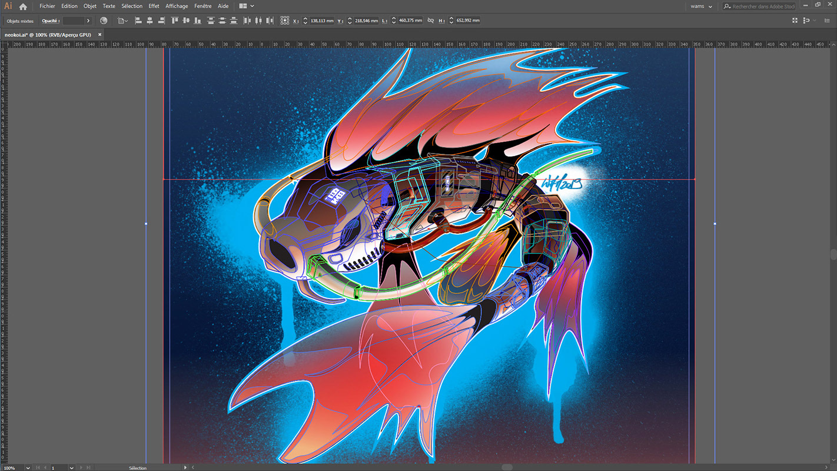The height and width of the screenshot is (471, 837).
Task: Open the wams workspace switcher dropdown
Action: tap(701, 6)
